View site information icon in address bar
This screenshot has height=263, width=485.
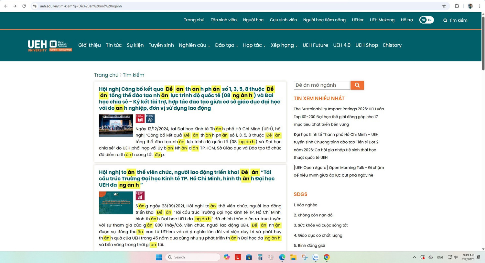click(x=35, y=6)
